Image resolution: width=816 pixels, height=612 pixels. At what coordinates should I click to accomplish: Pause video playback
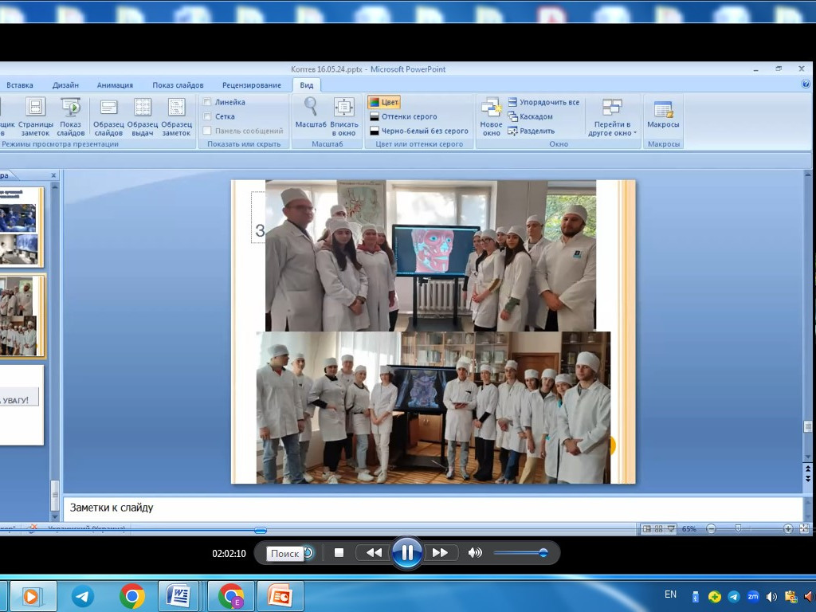pos(407,553)
